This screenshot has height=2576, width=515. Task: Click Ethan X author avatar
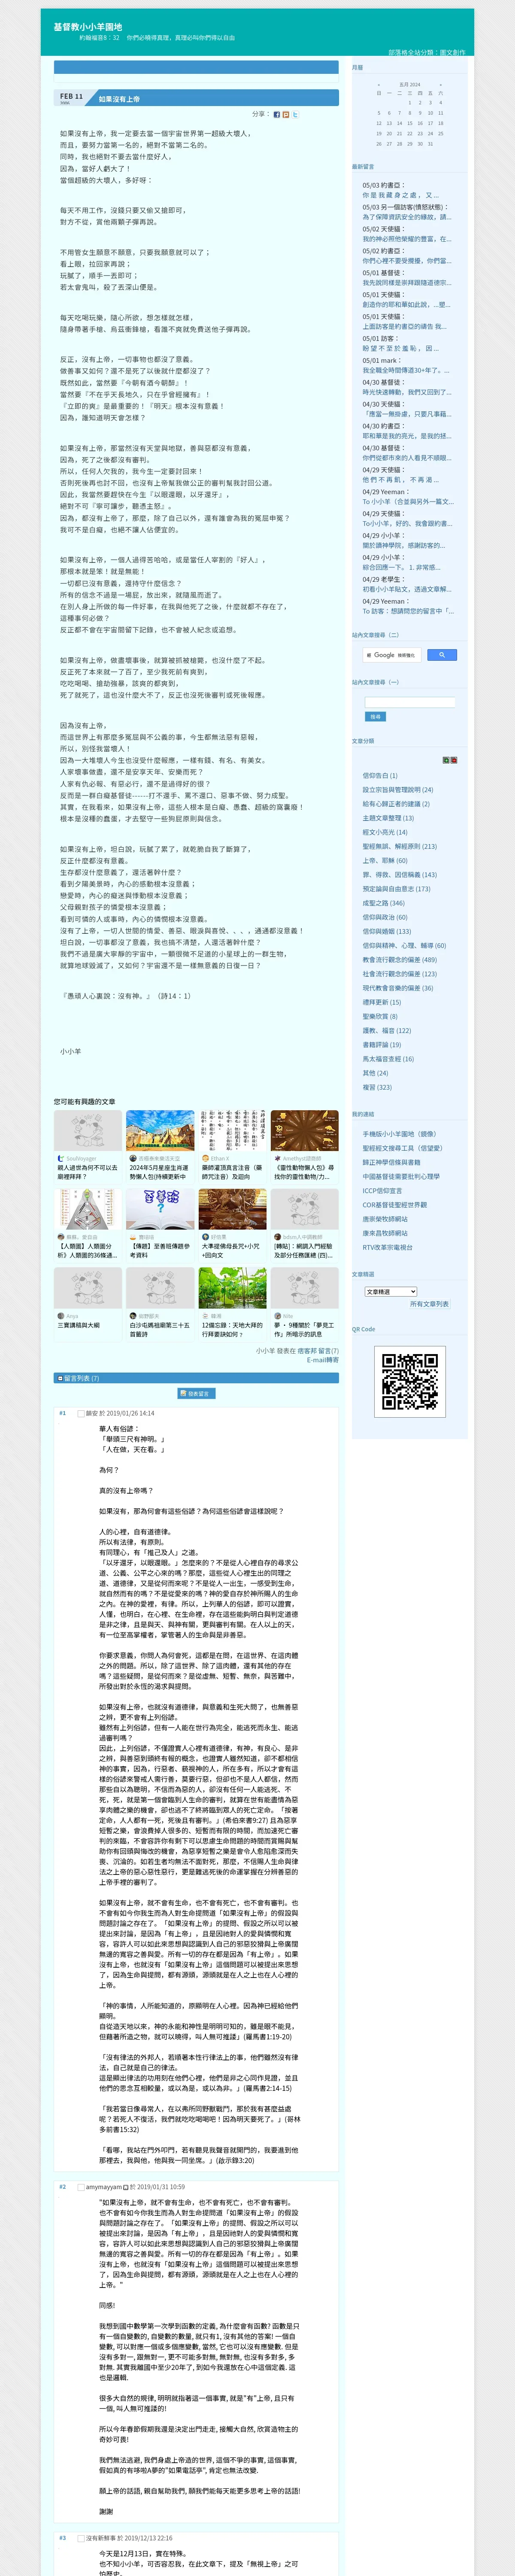205,1159
